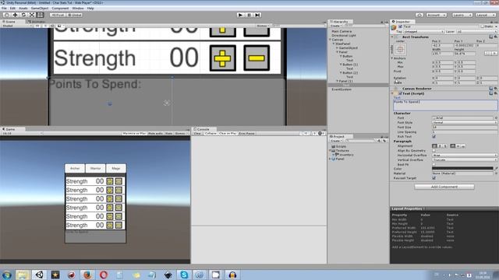Click the color eyedropper icon
Image resolution: width=499 pixels, height=280 pixels.
496,169
